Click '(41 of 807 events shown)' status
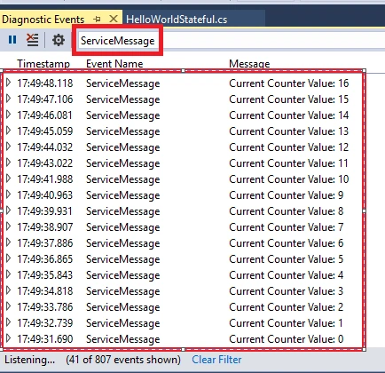Image resolution: width=385 pixels, height=373 pixels. click(x=123, y=360)
